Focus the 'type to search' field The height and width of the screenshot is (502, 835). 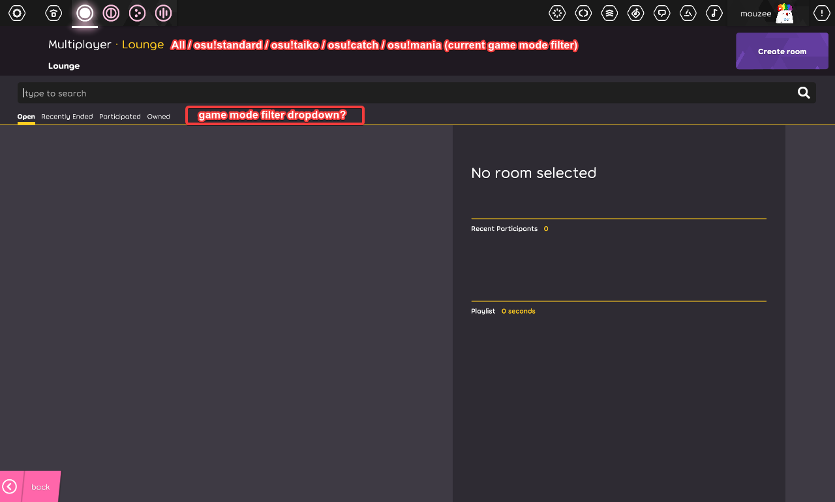pyautogui.click(x=416, y=93)
